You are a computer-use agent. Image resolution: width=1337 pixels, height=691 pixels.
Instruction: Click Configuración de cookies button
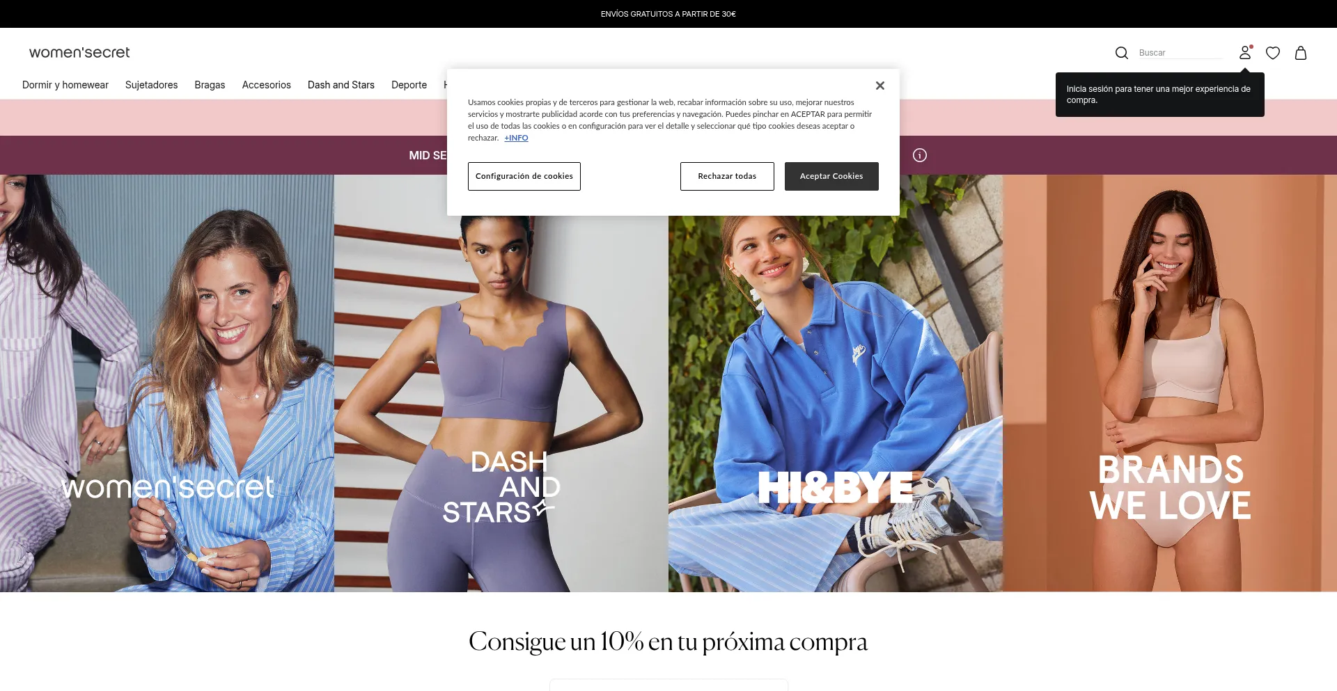[524, 176]
